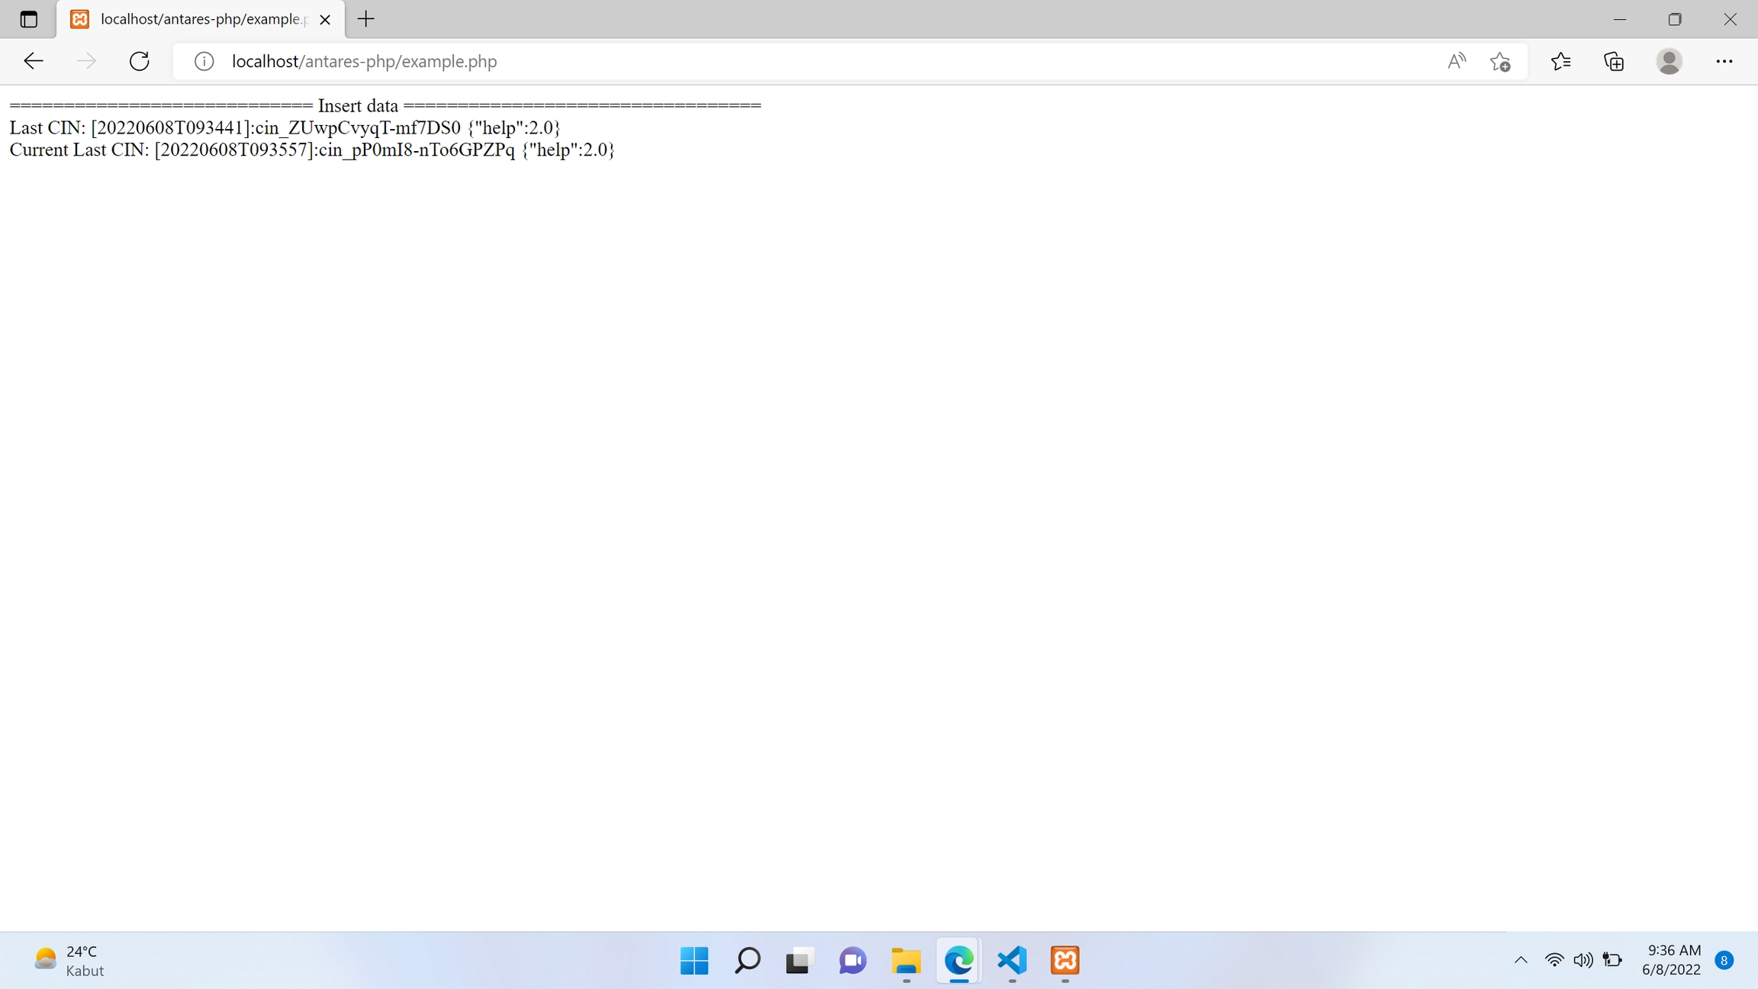1758x989 pixels.
Task: Open a new browser tab
Action: click(x=366, y=19)
